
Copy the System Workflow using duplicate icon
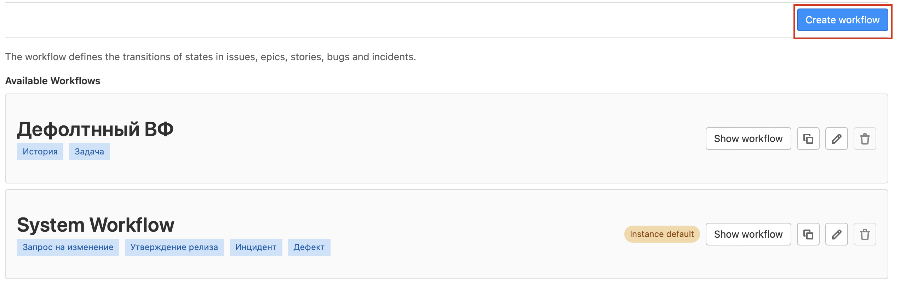(x=808, y=234)
